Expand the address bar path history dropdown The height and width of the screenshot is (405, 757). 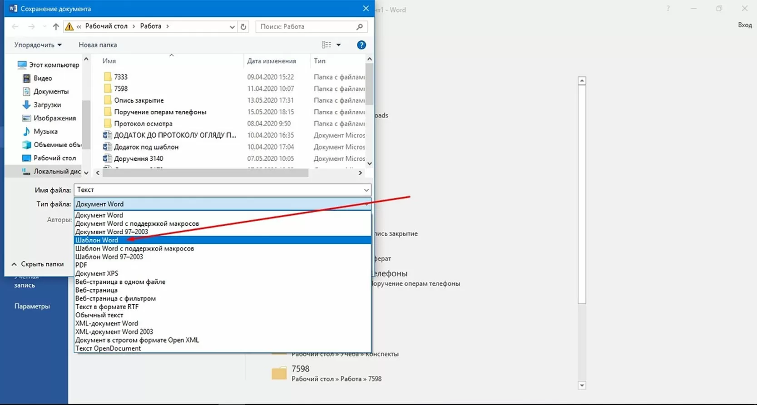point(232,27)
